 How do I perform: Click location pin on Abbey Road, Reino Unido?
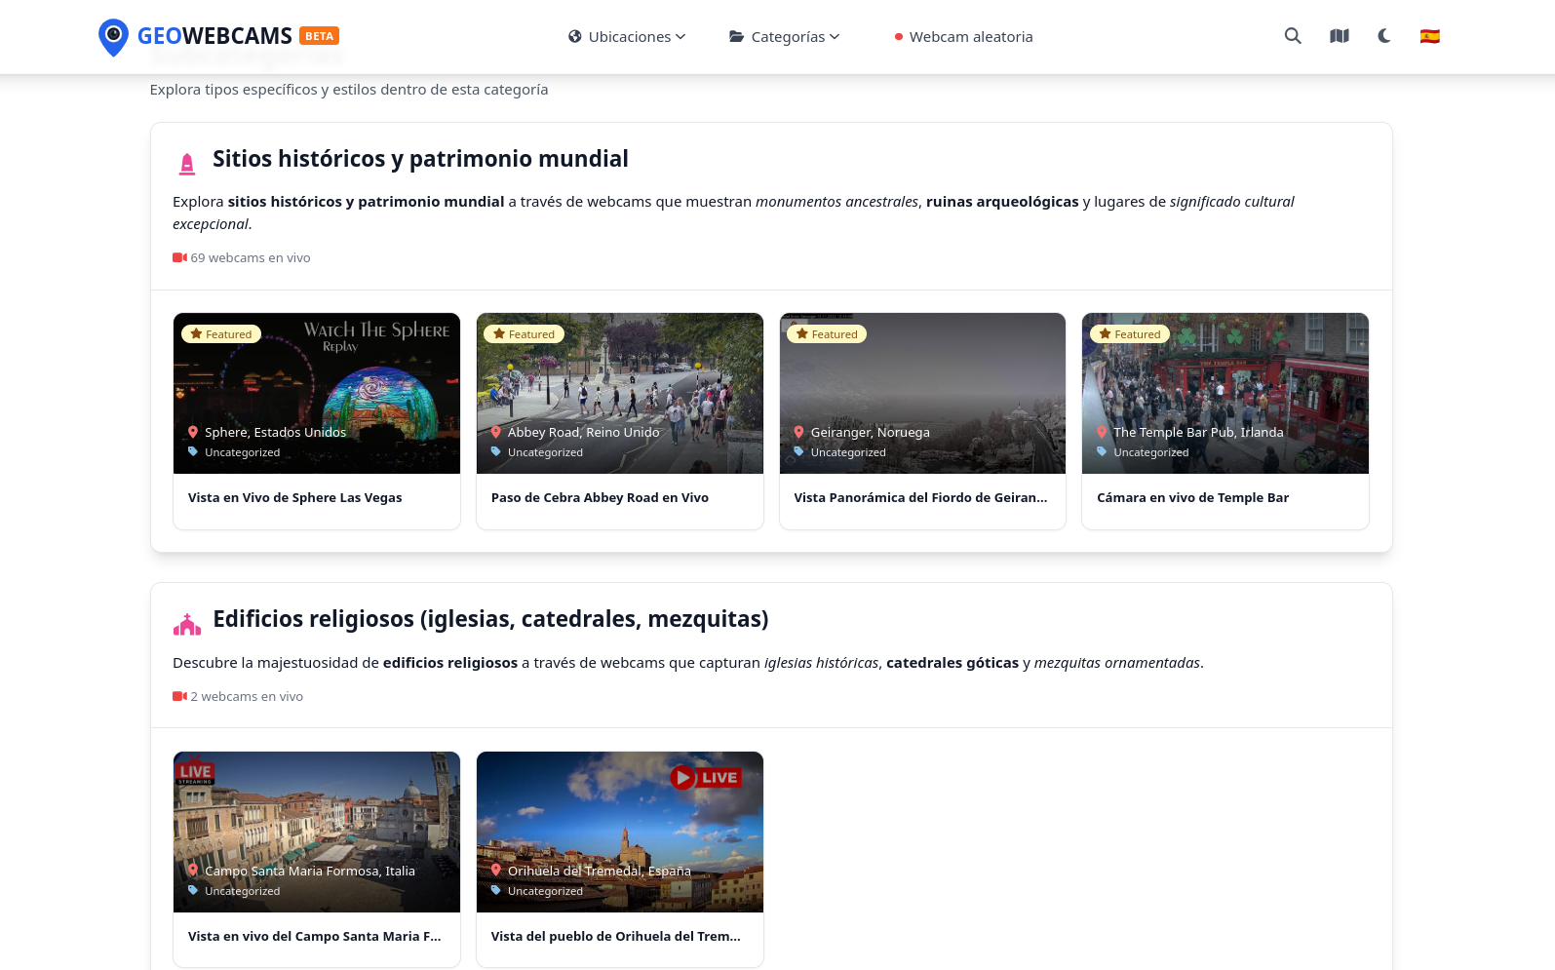coord(496,432)
